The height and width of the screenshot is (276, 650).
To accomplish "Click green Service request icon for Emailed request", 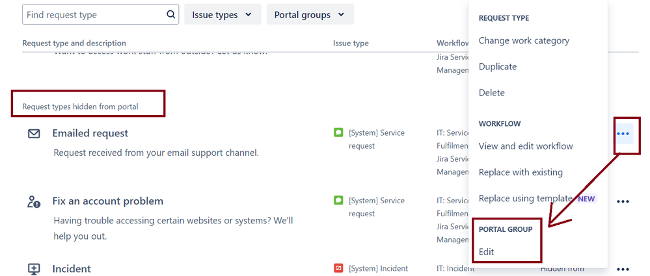I will coord(338,132).
